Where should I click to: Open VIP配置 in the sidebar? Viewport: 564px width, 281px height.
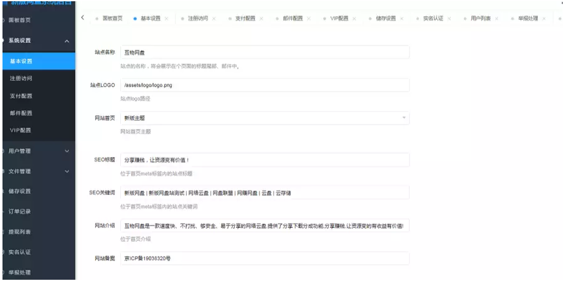38,130
